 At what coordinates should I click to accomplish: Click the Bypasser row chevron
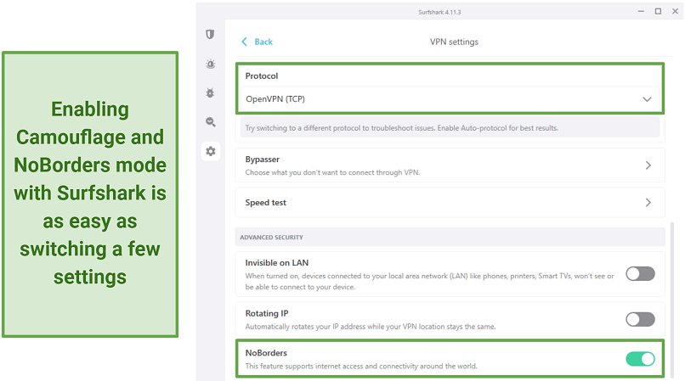point(648,165)
